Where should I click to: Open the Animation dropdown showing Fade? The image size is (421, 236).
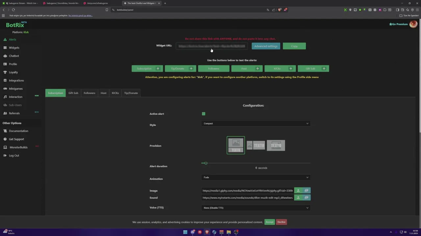tap(256, 177)
